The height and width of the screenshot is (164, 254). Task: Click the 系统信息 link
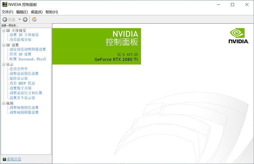[x=14, y=159]
